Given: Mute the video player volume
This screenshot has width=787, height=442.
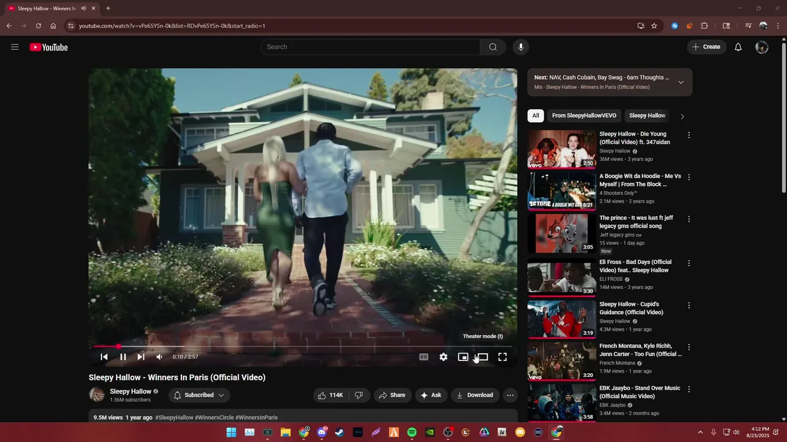Looking at the screenshot, I should point(159,357).
